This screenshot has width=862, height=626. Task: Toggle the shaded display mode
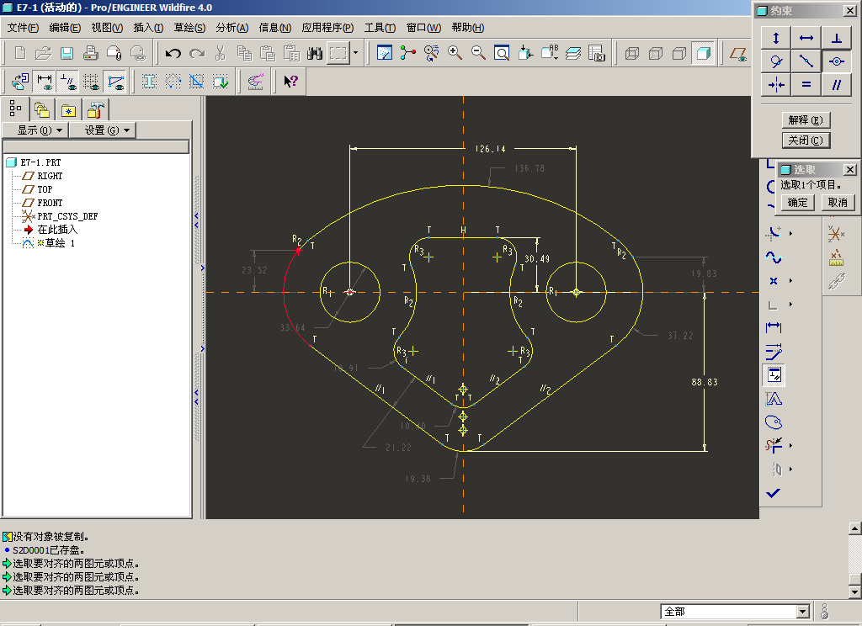pyautogui.click(x=703, y=53)
